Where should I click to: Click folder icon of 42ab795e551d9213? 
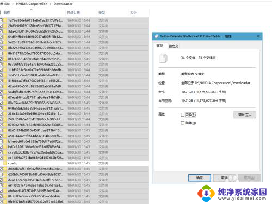5,86
